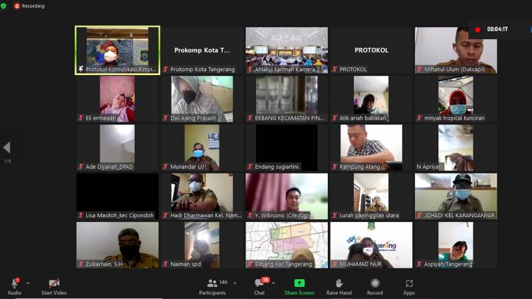Image resolution: width=532 pixels, height=299 pixels.
Task: Raise your hand in the meeting
Action: click(x=338, y=286)
